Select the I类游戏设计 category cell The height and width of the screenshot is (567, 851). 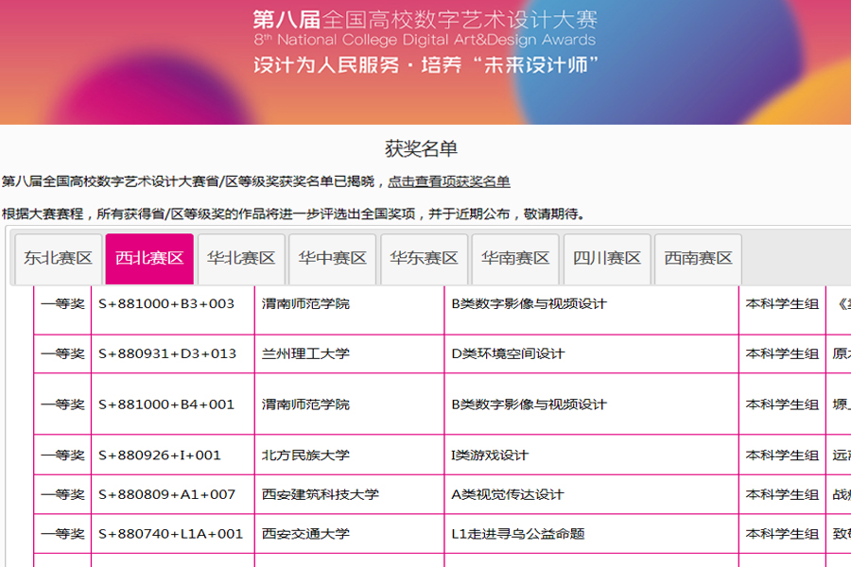click(x=490, y=455)
